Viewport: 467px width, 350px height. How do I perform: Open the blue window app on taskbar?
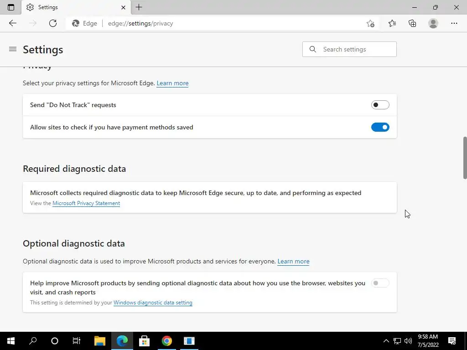(x=189, y=341)
